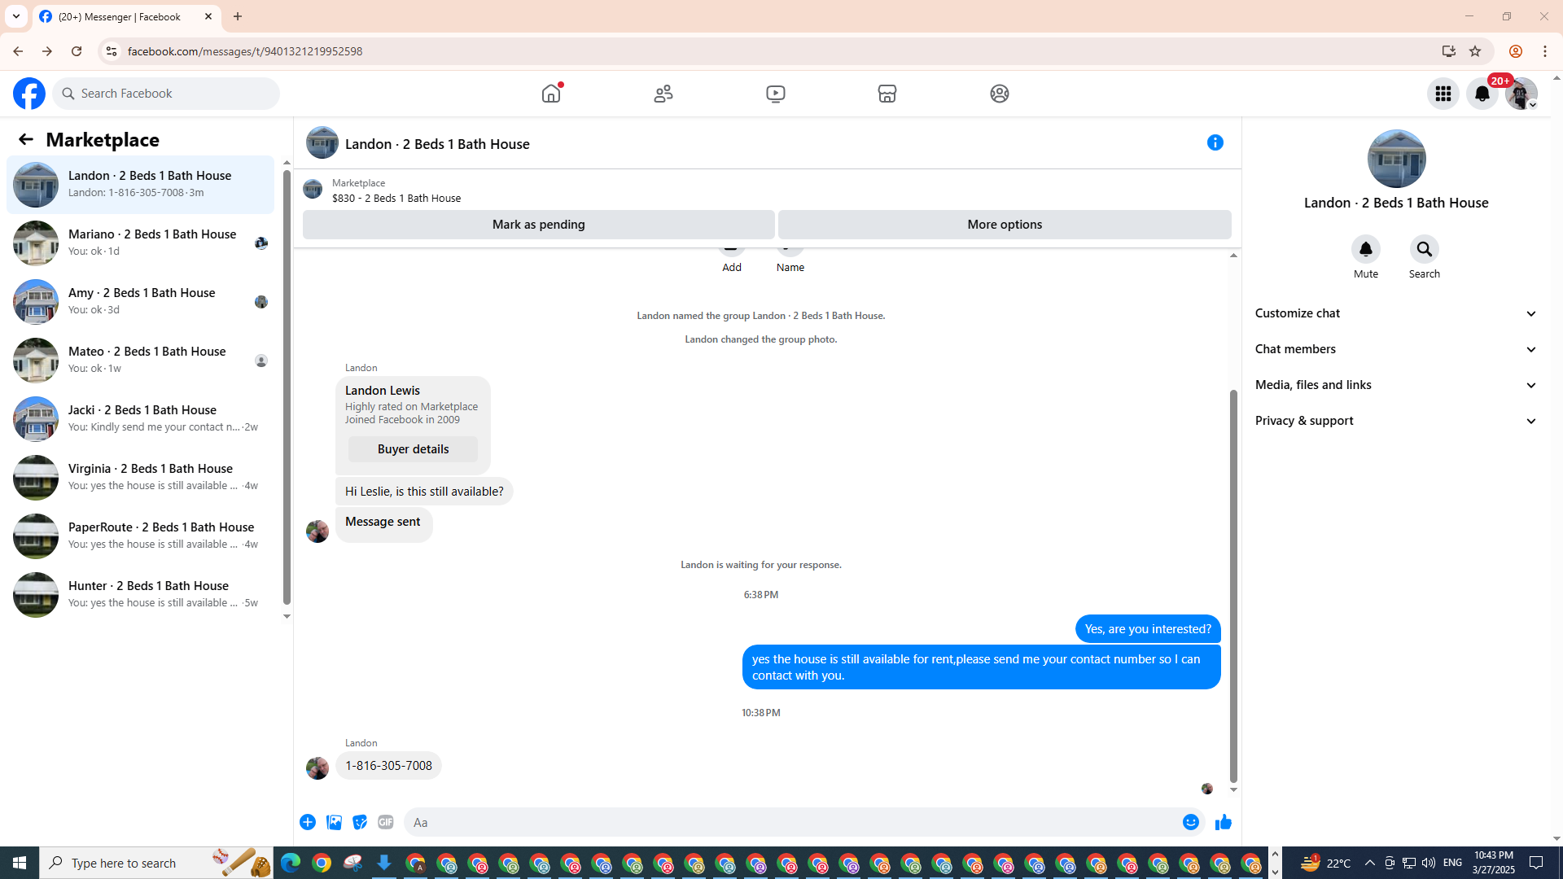Image resolution: width=1563 pixels, height=879 pixels.
Task: Open the notifications bell
Action: 1482,94
